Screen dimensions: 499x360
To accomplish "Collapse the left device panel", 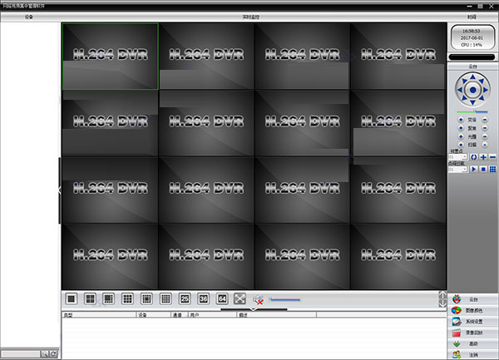I will point(59,190).
